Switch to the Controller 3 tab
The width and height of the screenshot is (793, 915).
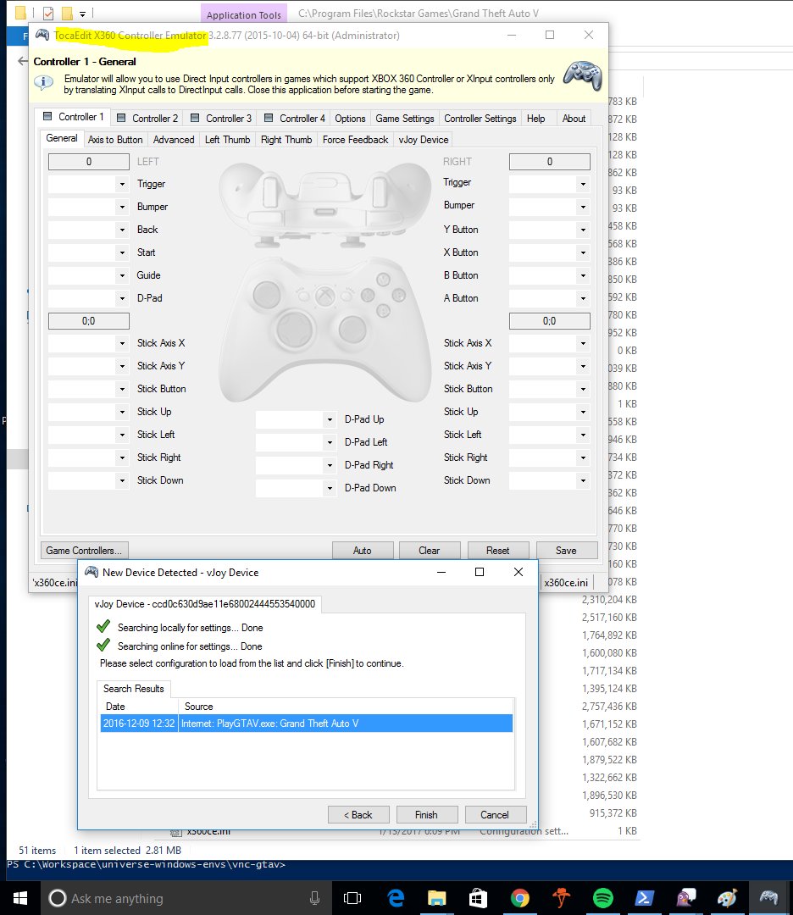coord(222,119)
